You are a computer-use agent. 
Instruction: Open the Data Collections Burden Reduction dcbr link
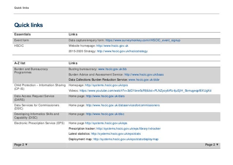point(144,80)
